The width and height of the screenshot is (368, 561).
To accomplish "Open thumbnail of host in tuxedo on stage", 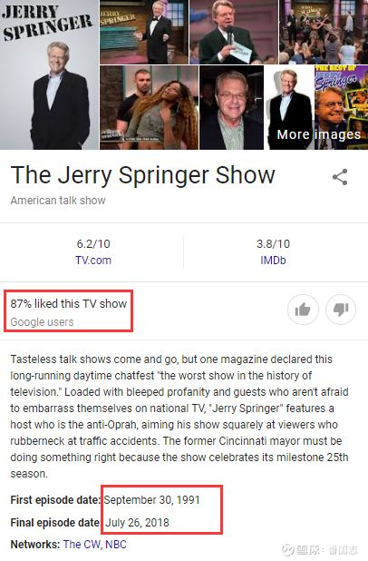I will [x=144, y=32].
